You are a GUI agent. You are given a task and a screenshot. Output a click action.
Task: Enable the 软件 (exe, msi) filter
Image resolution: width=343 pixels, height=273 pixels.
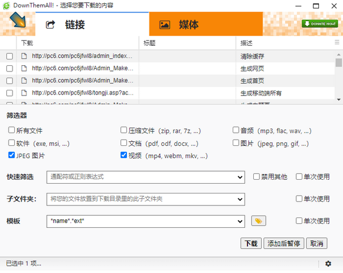(x=11, y=143)
